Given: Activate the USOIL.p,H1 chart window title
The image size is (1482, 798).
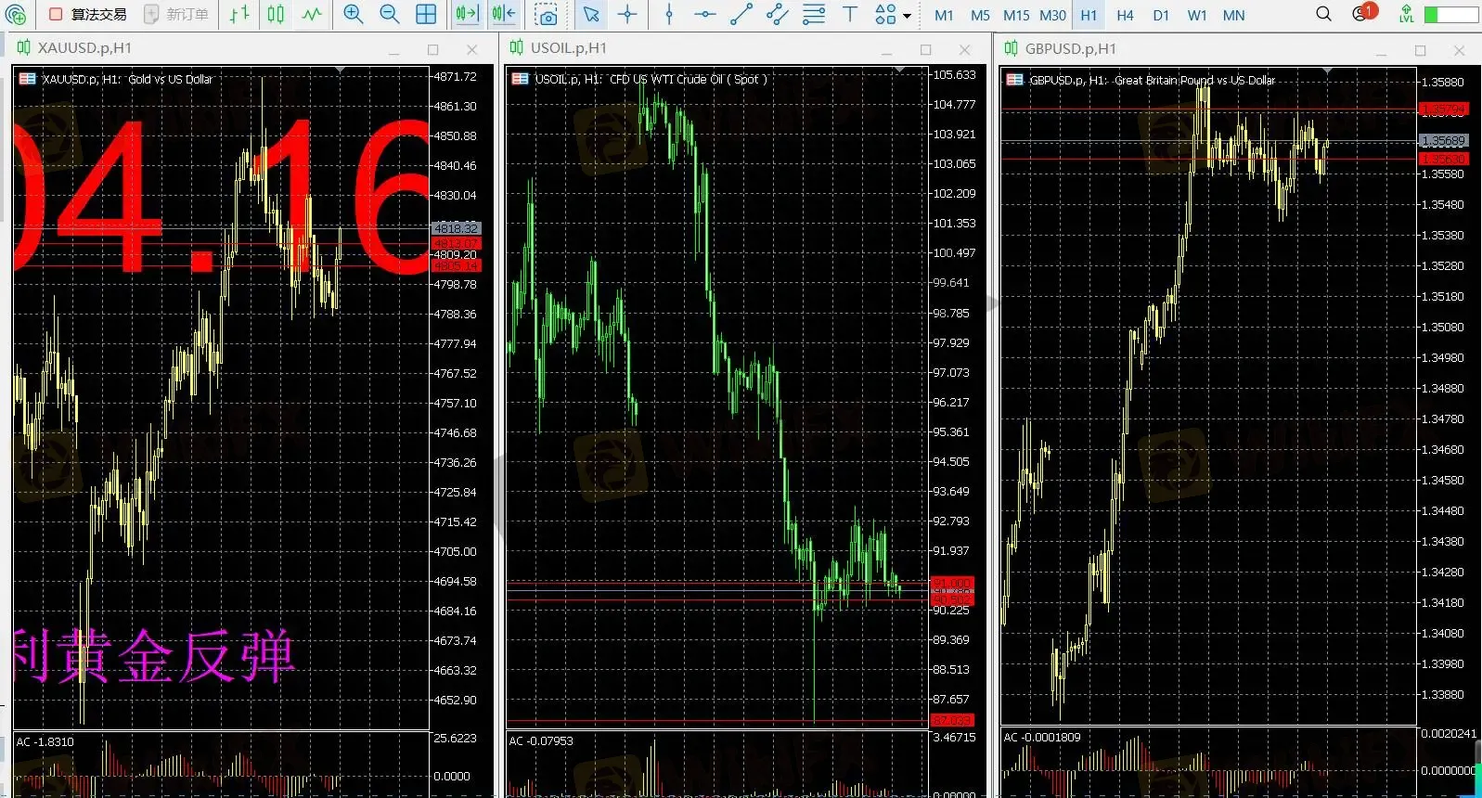Looking at the screenshot, I should 568,47.
